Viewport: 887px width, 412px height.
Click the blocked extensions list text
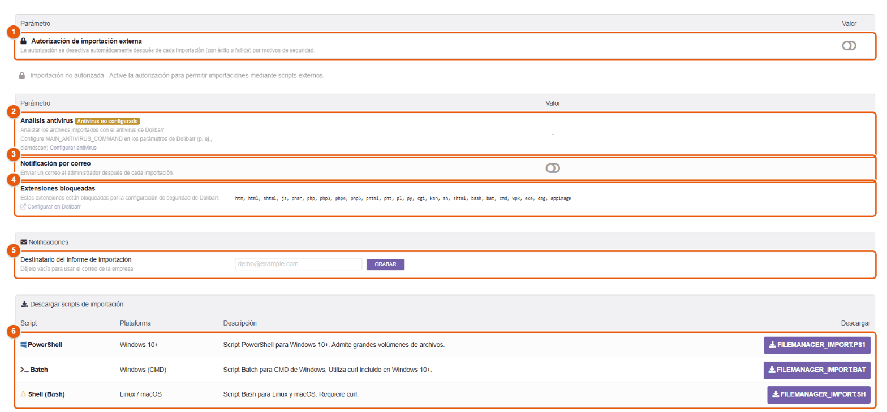pyautogui.click(x=403, y=198)
